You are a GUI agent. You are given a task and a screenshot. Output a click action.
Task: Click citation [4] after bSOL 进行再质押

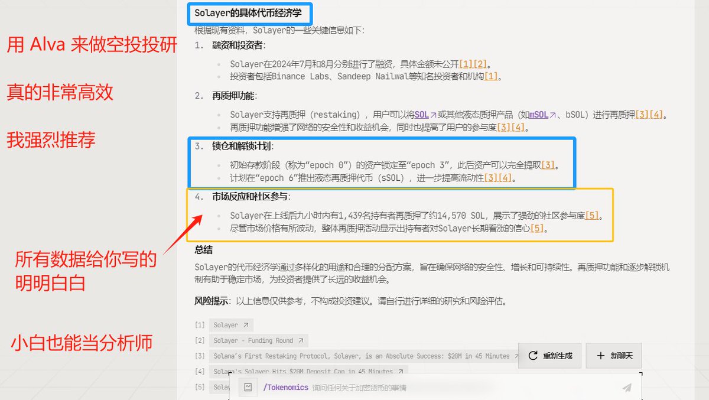pyautogui.click(x=657, y=115)
